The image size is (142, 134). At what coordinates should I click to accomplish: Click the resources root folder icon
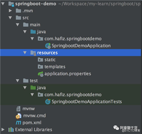33,53
